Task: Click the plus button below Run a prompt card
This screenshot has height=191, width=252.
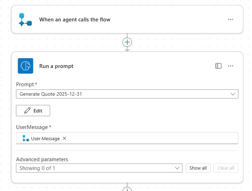Action: (127, 189)
